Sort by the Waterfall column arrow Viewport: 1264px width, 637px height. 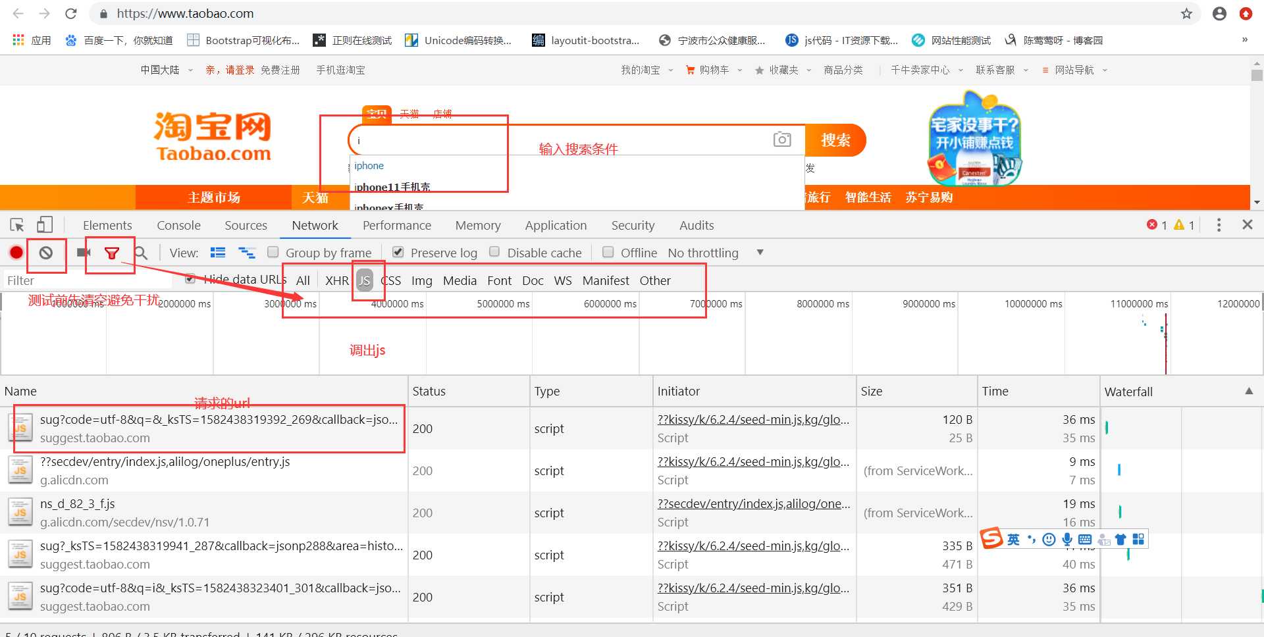click(1249, 391)
